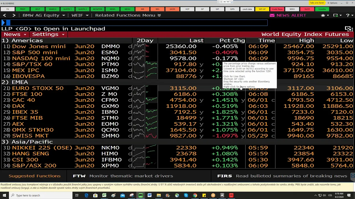355x199 pixels.
Task: Click the green NEWS key
Action: [112, 9]
